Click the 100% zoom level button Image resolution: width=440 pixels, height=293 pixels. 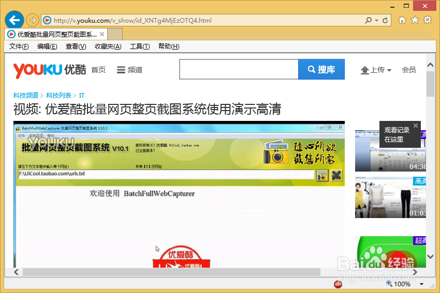[399, 284]
